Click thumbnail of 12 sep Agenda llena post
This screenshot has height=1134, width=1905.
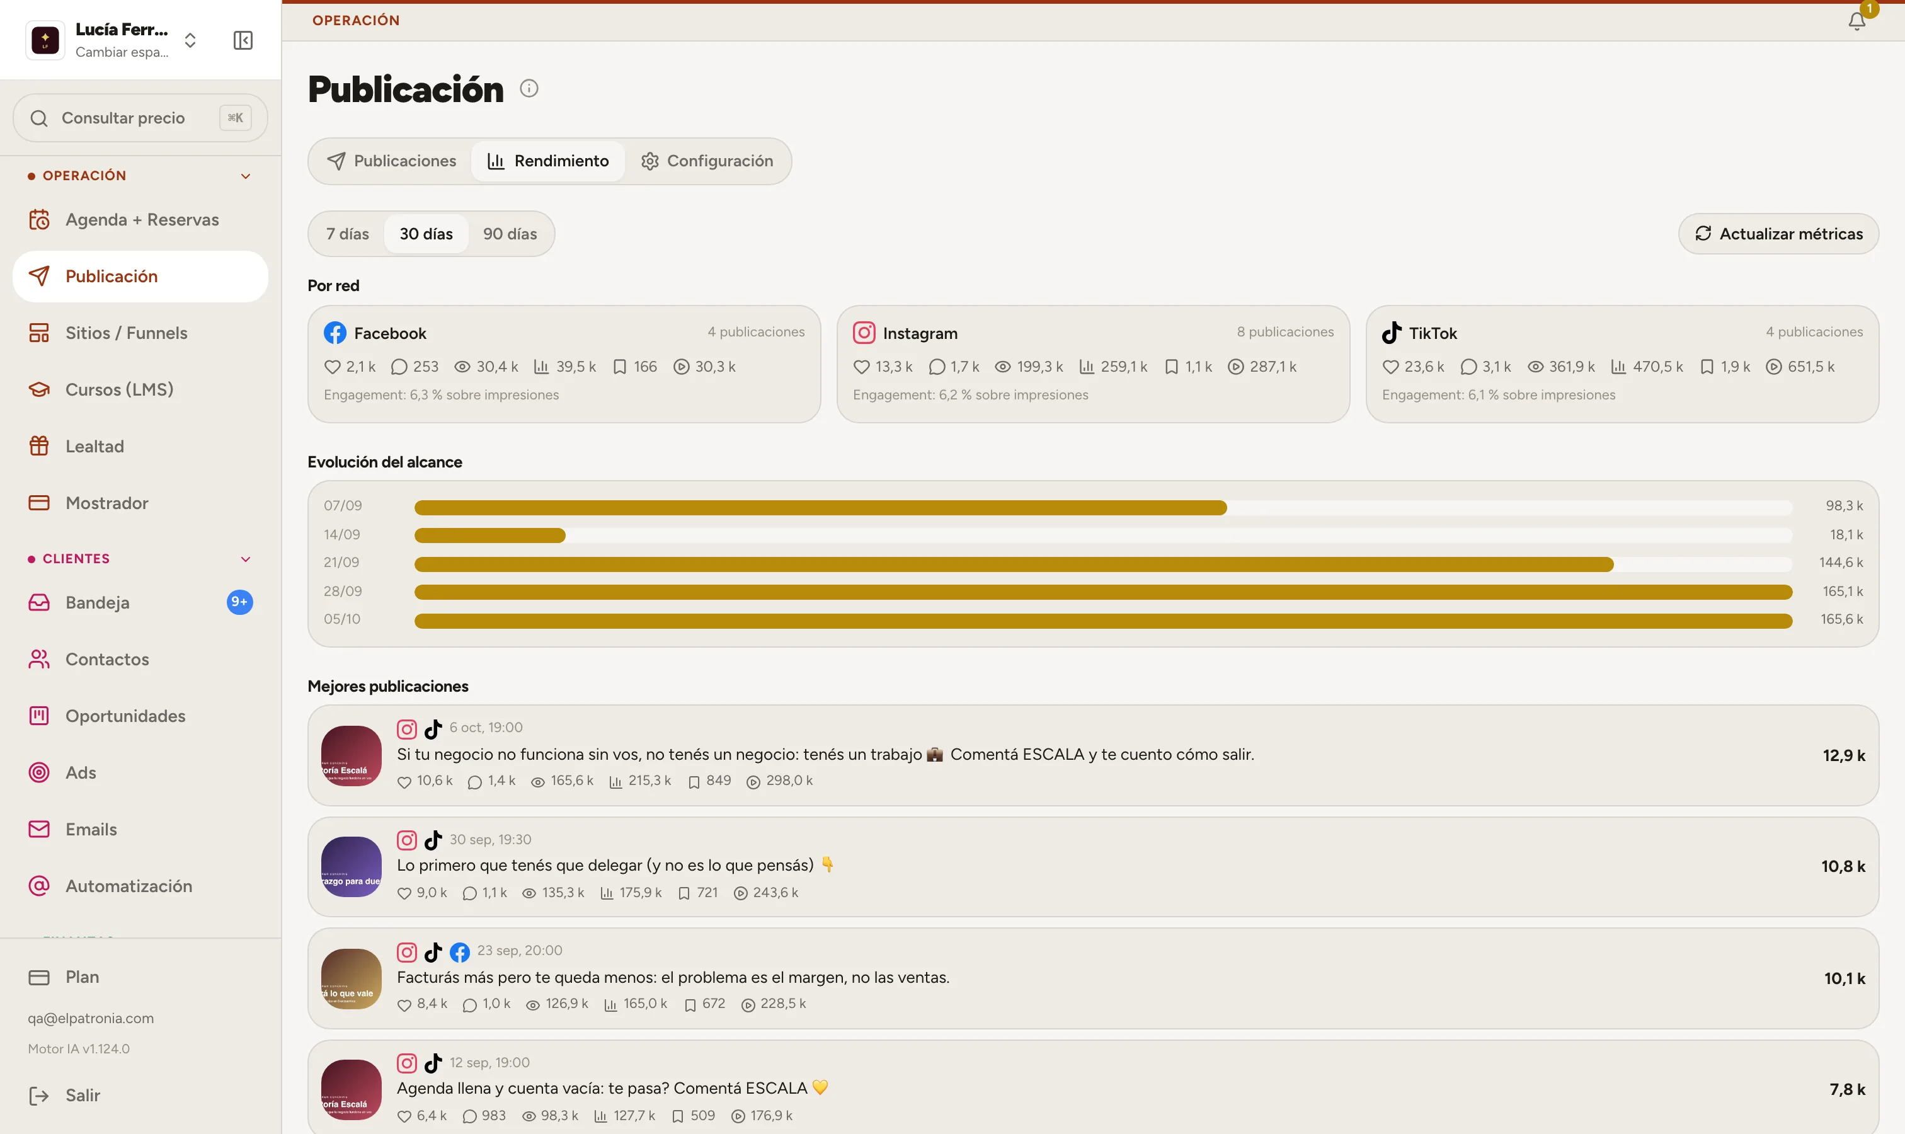(x=351, y=1091)
